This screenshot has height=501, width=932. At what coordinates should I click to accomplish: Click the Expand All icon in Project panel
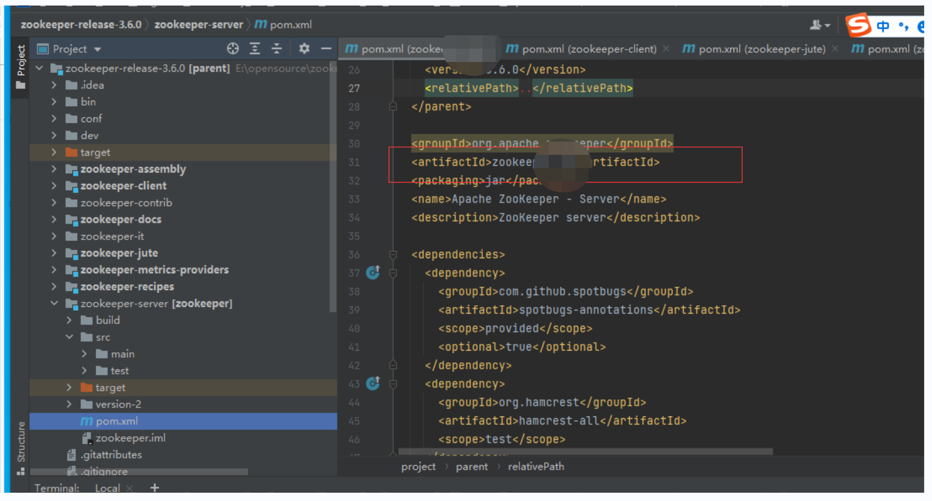(254, 49)
